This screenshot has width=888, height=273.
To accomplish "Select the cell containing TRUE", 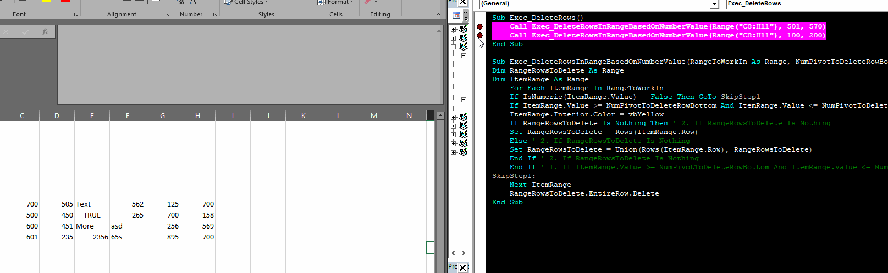I will (92, 215).
